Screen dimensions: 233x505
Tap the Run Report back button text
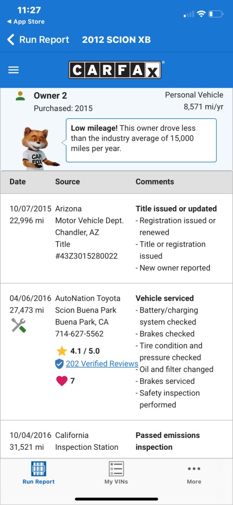tap(44, 39)
